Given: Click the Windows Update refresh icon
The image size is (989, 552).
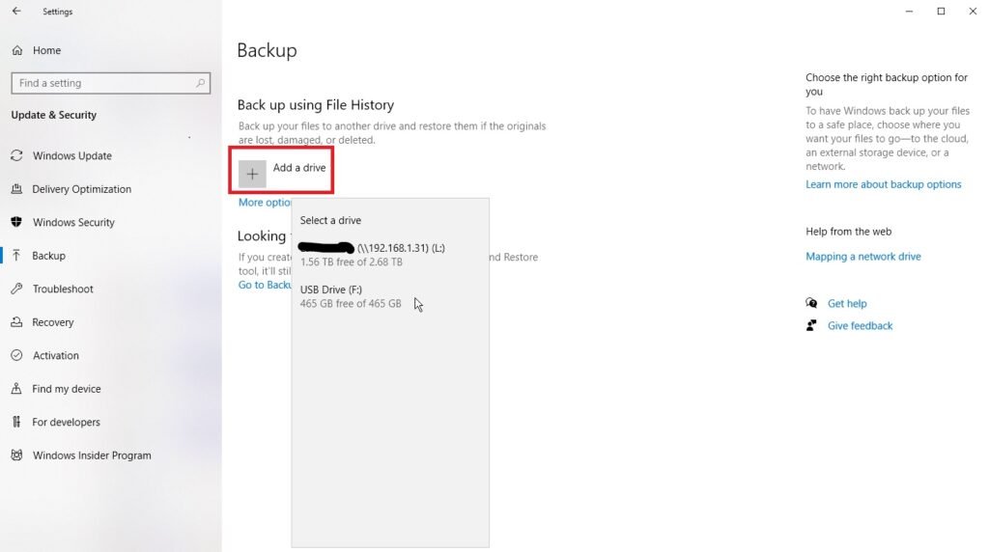Looking at the screenshot, I should coord(17,155).
